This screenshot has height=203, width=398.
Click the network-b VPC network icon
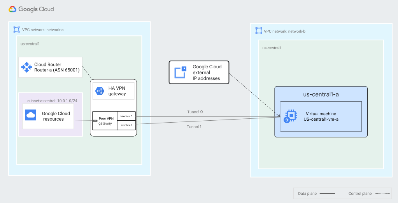(259, 31)
